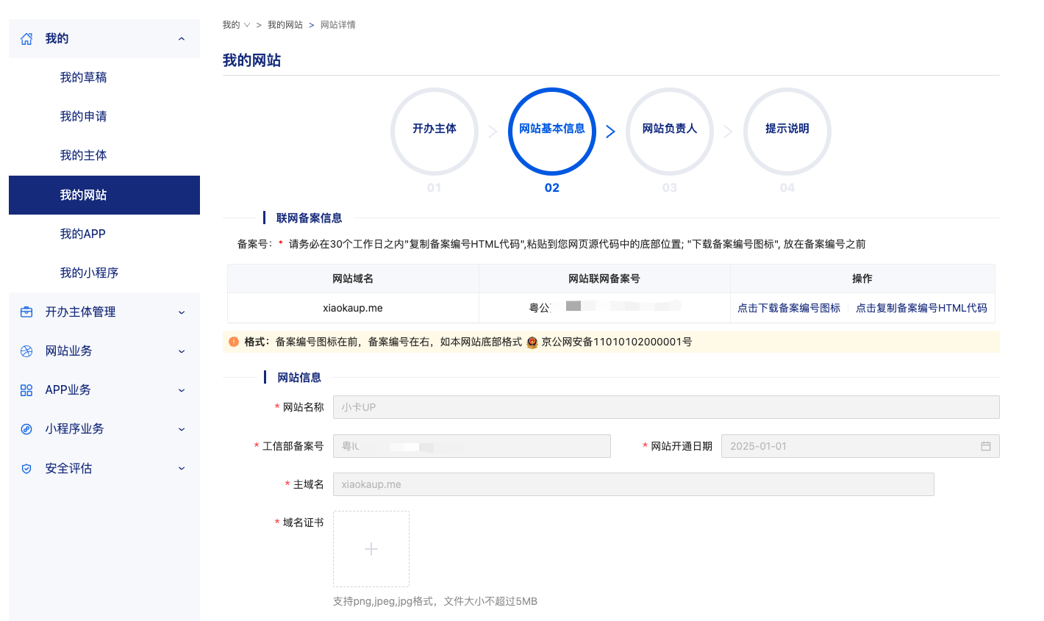Expand 安全评估 chevron
The height and width of the screenshot is (621, 1044).
pos(182,469)
